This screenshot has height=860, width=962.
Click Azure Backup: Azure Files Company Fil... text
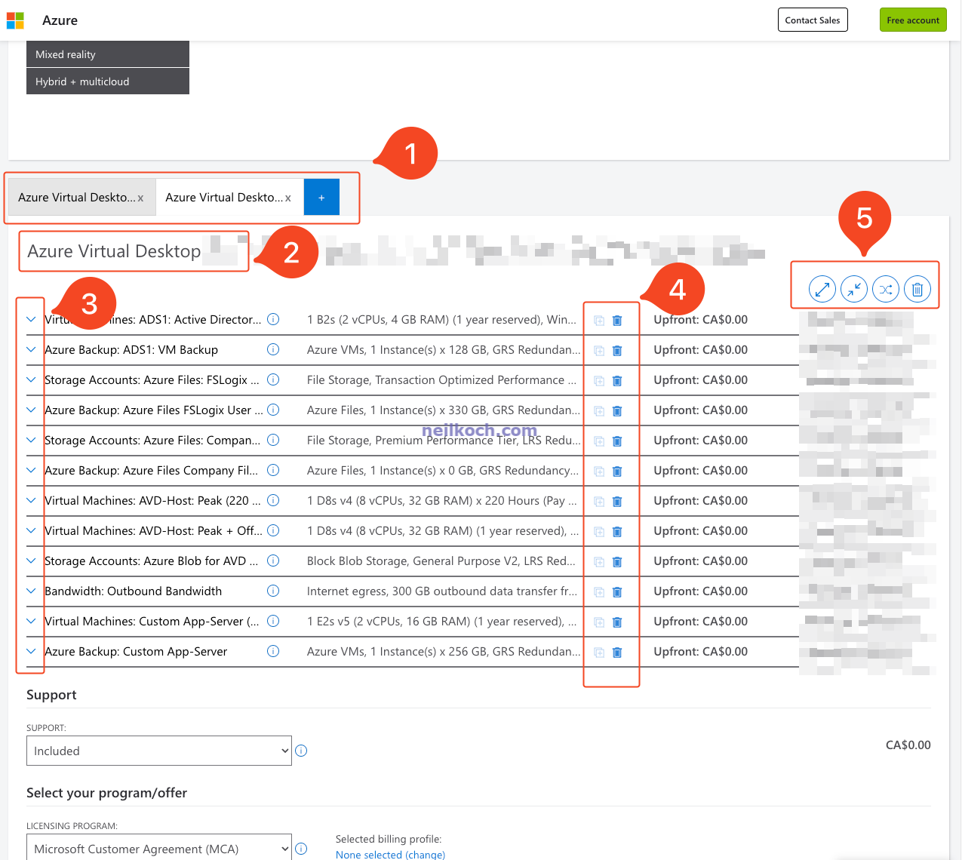click(x=151, y=470)
